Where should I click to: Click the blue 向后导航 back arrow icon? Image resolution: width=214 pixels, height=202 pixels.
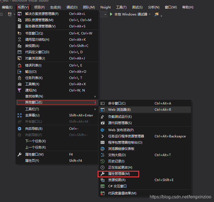tap(20, 129)
